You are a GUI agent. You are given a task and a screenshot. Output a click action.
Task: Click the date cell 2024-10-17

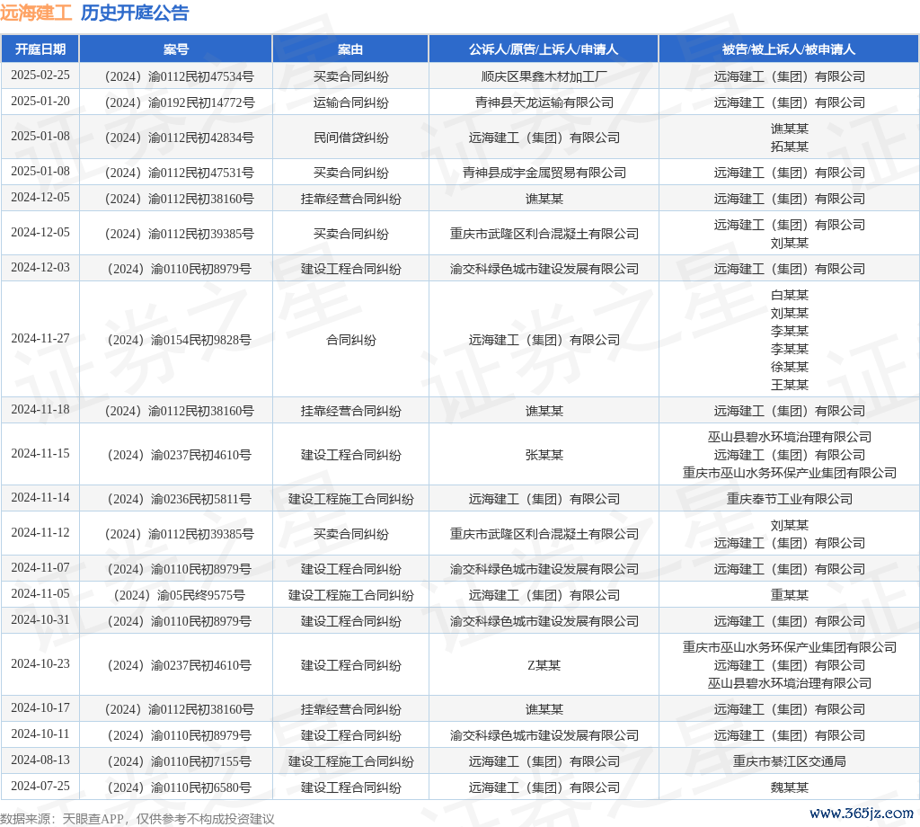click(x=40, y=708)
